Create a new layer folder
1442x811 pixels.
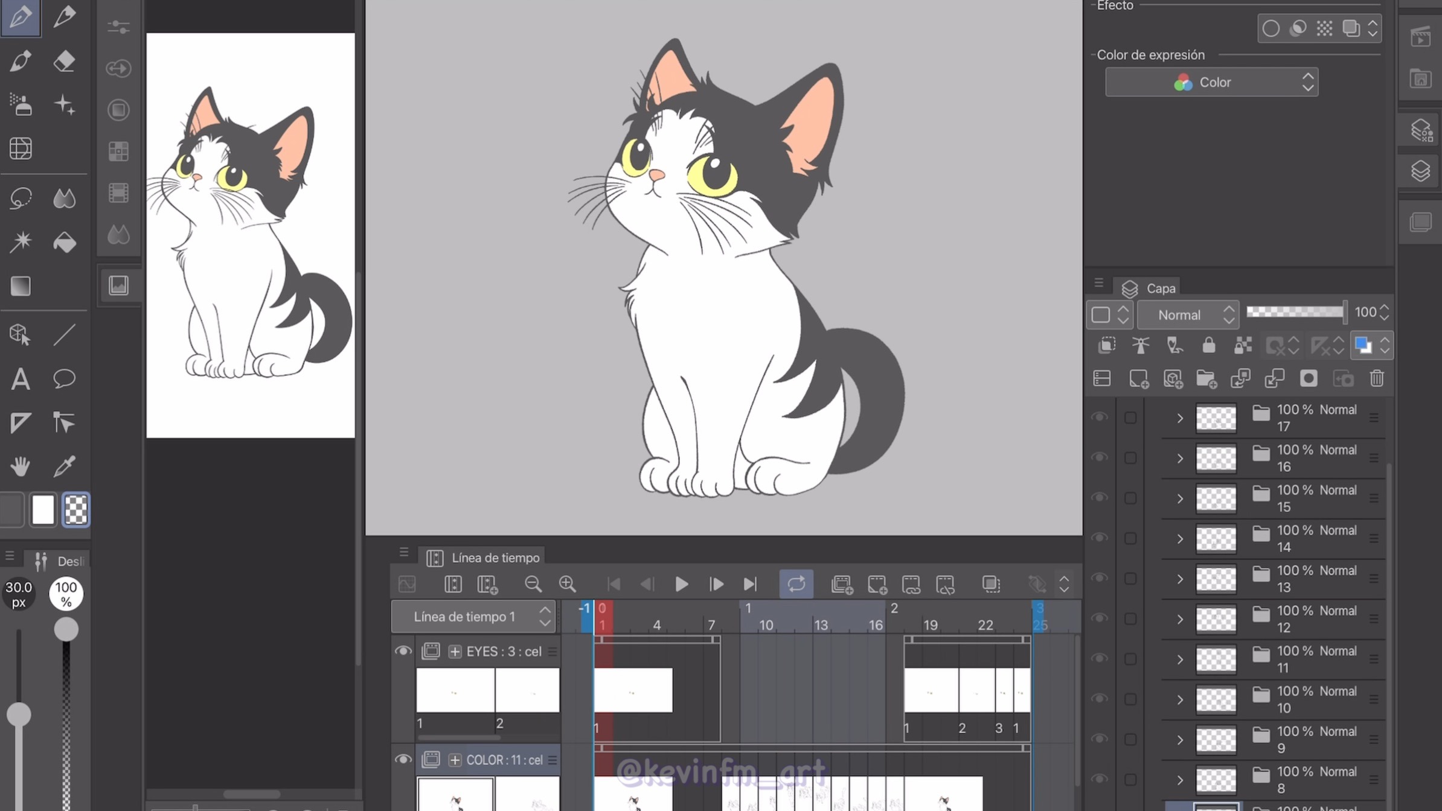pyautogui.click(x=1206, y=378)
